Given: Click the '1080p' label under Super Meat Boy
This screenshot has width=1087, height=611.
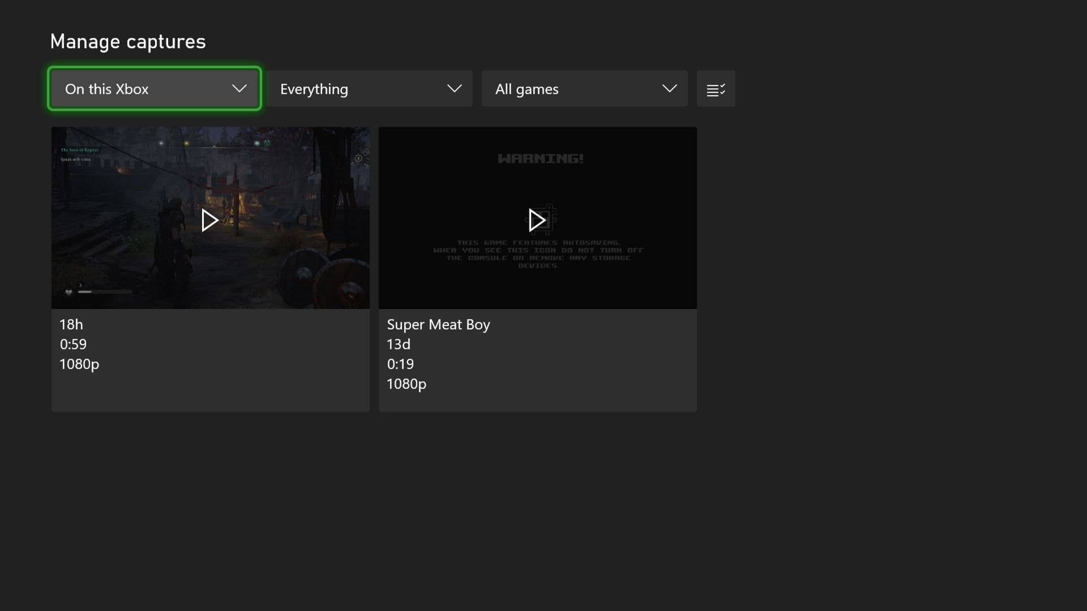Looking at the screenshot, I should pos(406,384).
